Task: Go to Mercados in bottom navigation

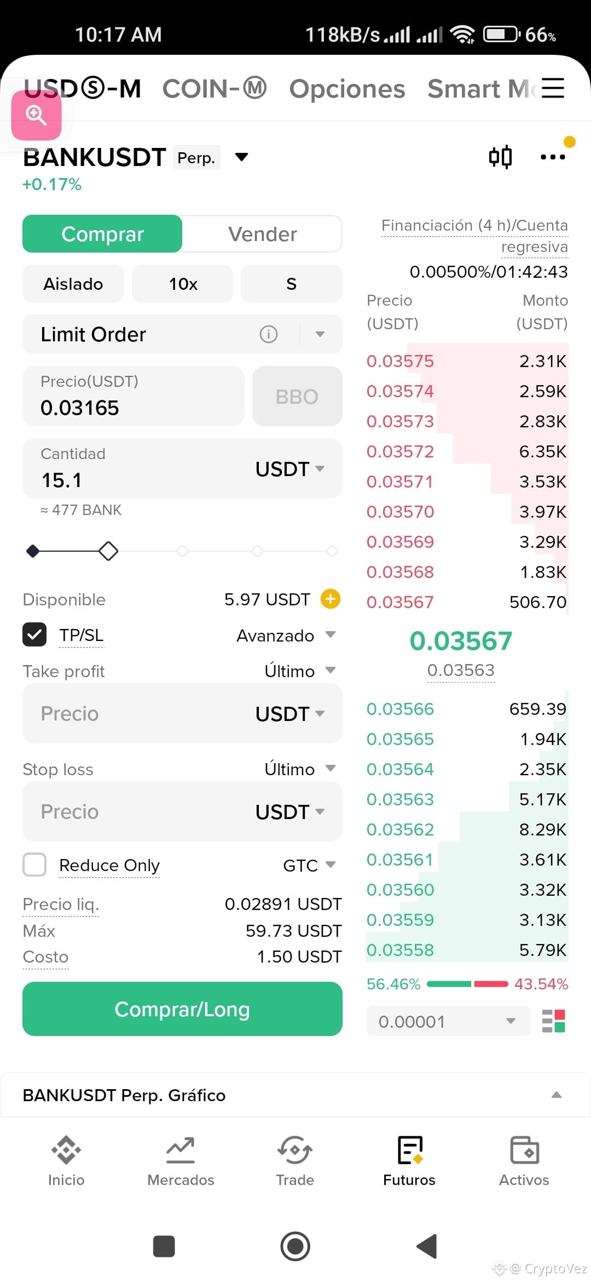Action: pyautogui.click(x=181, y=1161)
